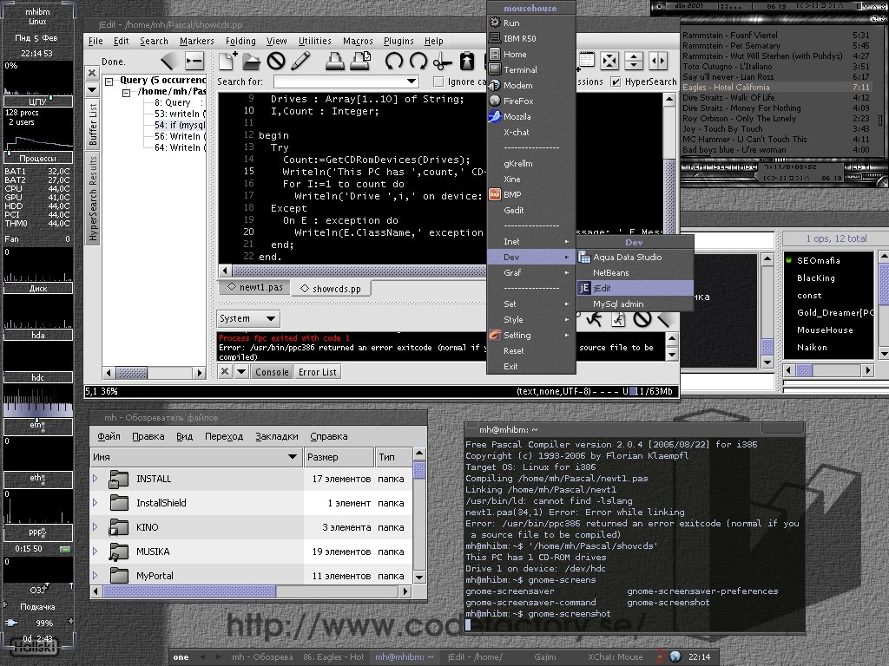Collapse the /home/mh/Pas tree node
Screen dimensions: 889x666
pyautogui.click(x=127, y=93)
